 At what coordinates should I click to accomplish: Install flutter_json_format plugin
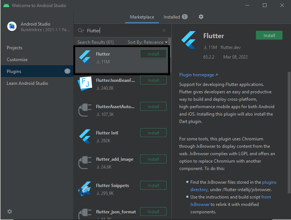point(153,212)
